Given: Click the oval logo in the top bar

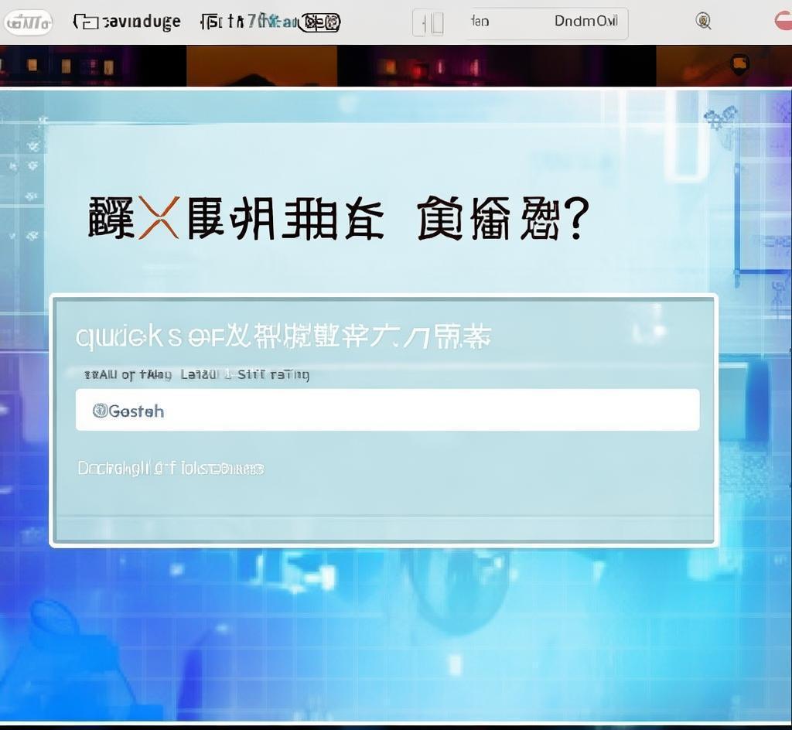Looking at the screenshot, I should (28, 22).
